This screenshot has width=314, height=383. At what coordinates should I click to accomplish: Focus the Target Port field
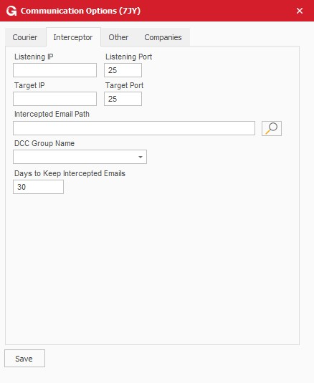click(123, 99)
